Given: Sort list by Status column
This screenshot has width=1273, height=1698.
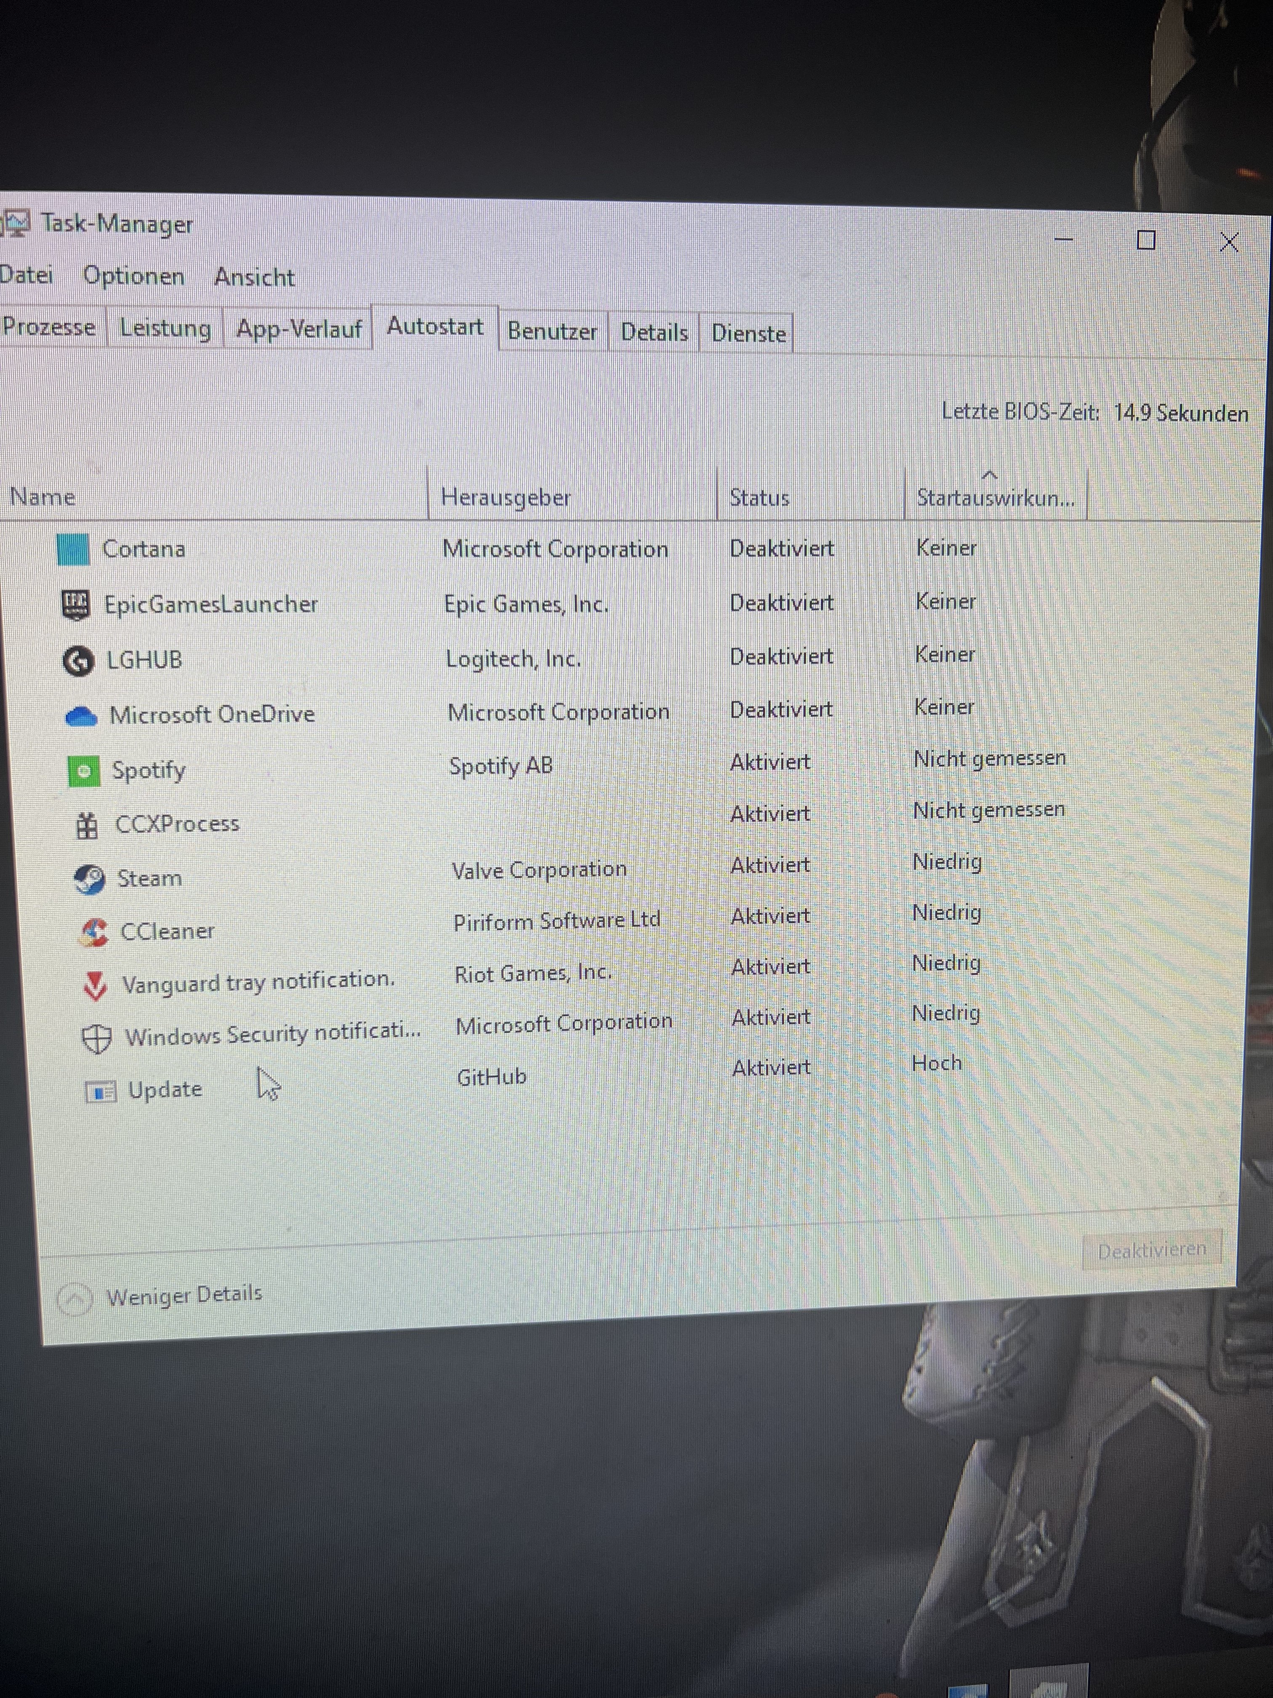Looking at the screenshot, I should [759, 497].
